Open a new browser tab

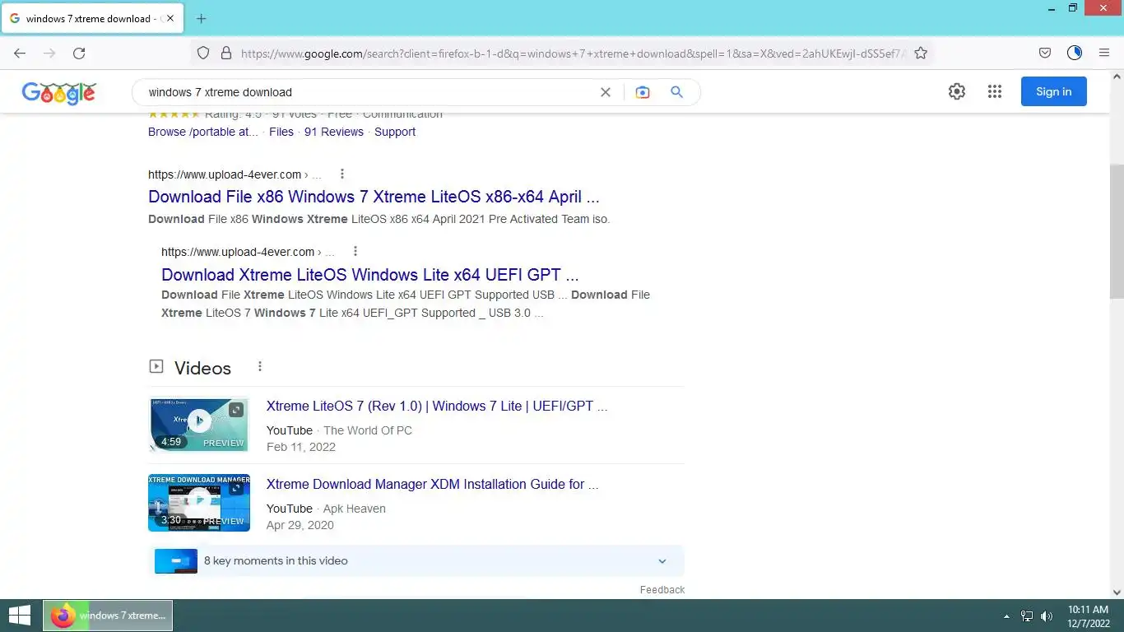pos(202,18)
